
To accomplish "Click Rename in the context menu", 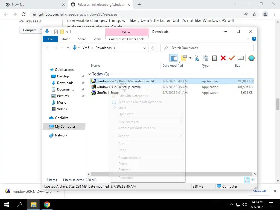I will pyautogui.click(x=124, y=170).
